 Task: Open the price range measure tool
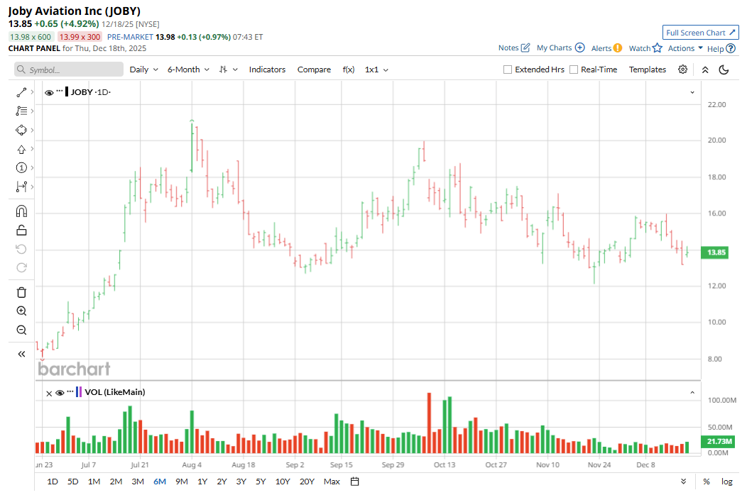21,187
